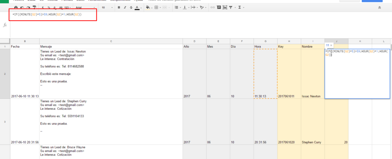Click the formula being edited in cell J2
392x159 pixels.
(357, 74)
